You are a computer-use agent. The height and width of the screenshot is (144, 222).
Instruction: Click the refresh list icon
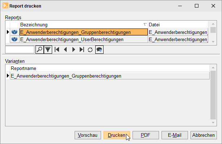(x=90, y=50)
